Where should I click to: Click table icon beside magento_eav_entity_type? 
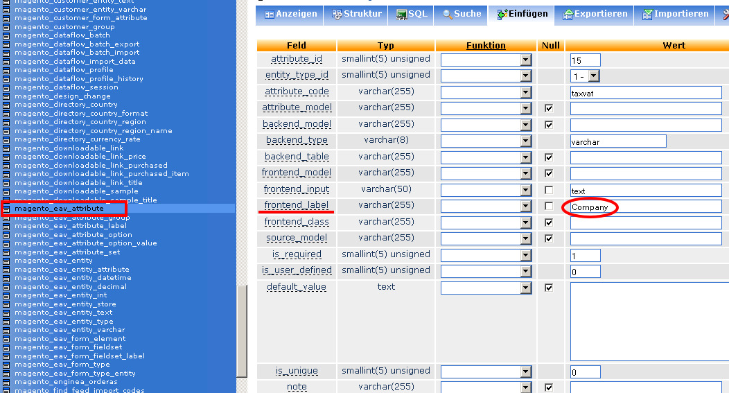pos(6,322)
